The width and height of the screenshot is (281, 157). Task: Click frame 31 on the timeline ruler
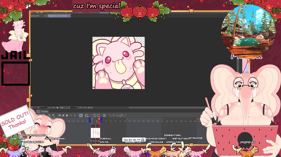pyautogui.click(x=162, y=121)
